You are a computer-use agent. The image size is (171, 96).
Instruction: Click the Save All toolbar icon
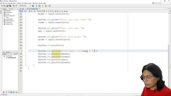click(10, 6)
